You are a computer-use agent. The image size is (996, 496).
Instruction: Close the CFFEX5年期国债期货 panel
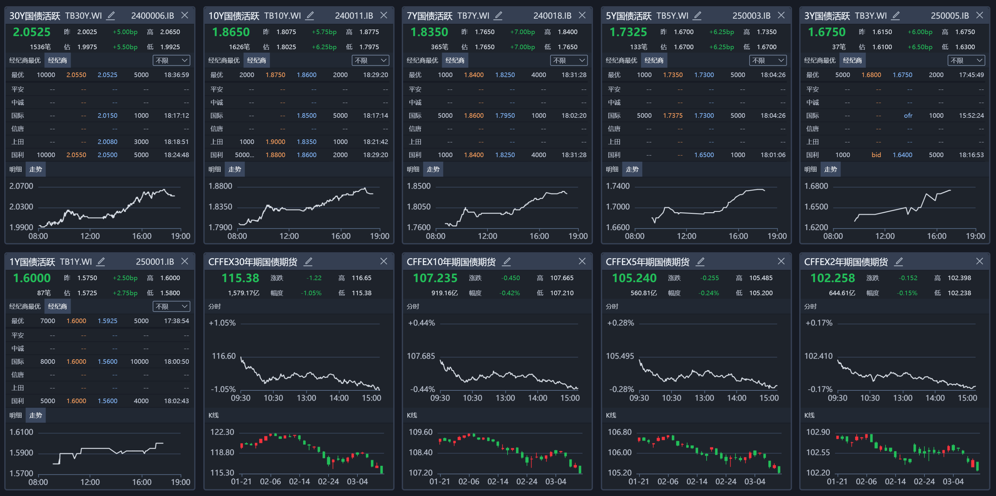coord(781,261)
